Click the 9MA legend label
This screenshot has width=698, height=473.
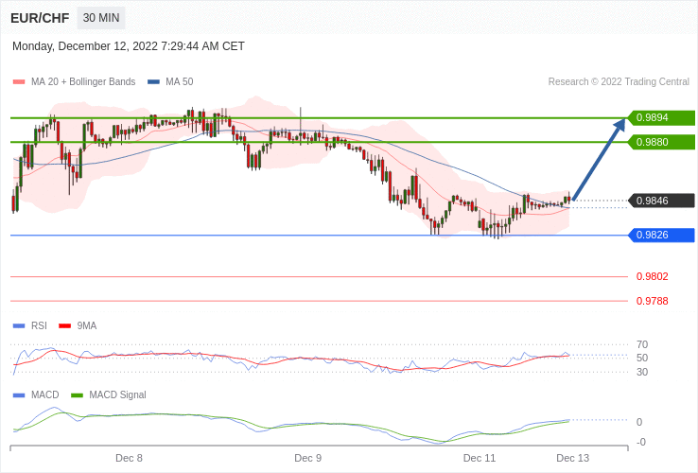coord(87,326)
